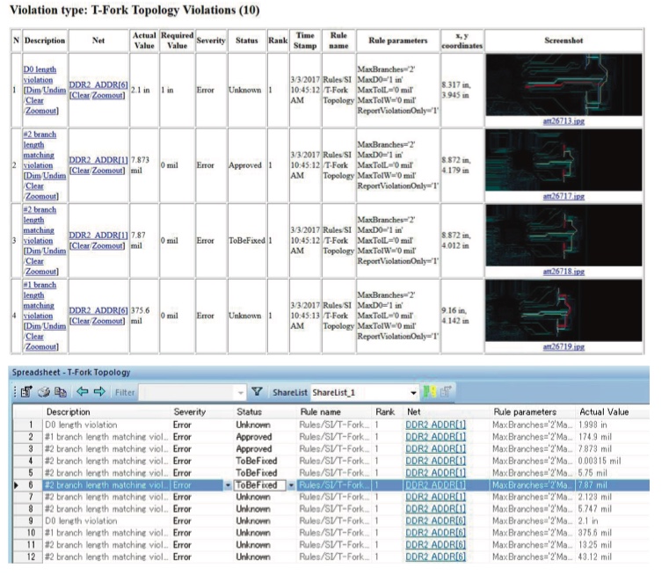Open att26713.jpg screenshot link
The height and width of the screenshot is (575, 669).
pyautogui.click(x=564, y=121)
